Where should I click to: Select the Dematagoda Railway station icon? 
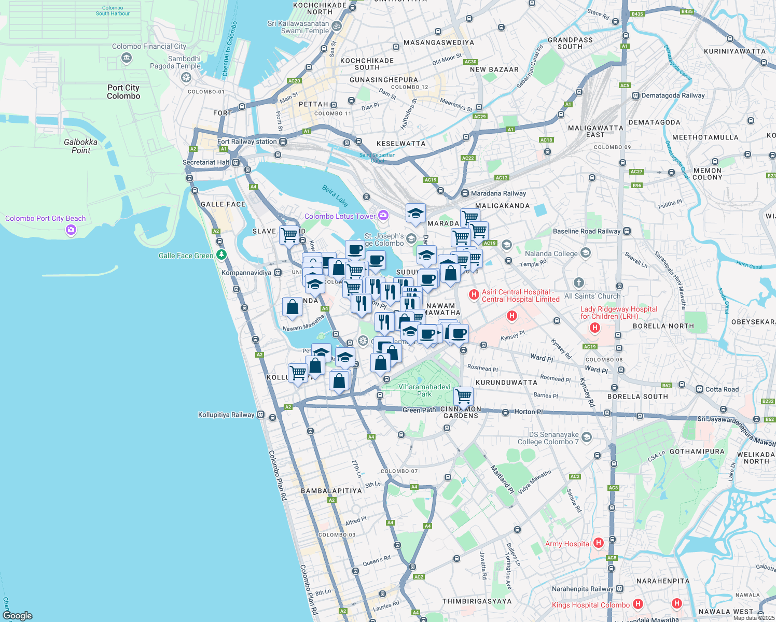[x=635, y=95]
